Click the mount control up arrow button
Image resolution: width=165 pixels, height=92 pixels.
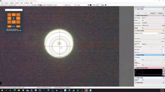pos(14,15)
